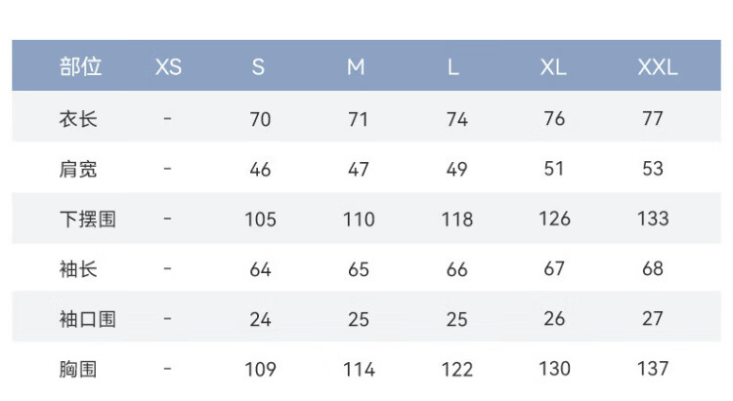733x401 pixels.
Task: Click the XS dash in the 胸围 row
Action: pos(167,368)
